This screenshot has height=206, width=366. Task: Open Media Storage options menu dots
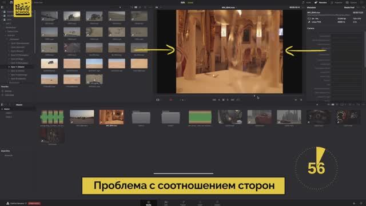[150, 7]
